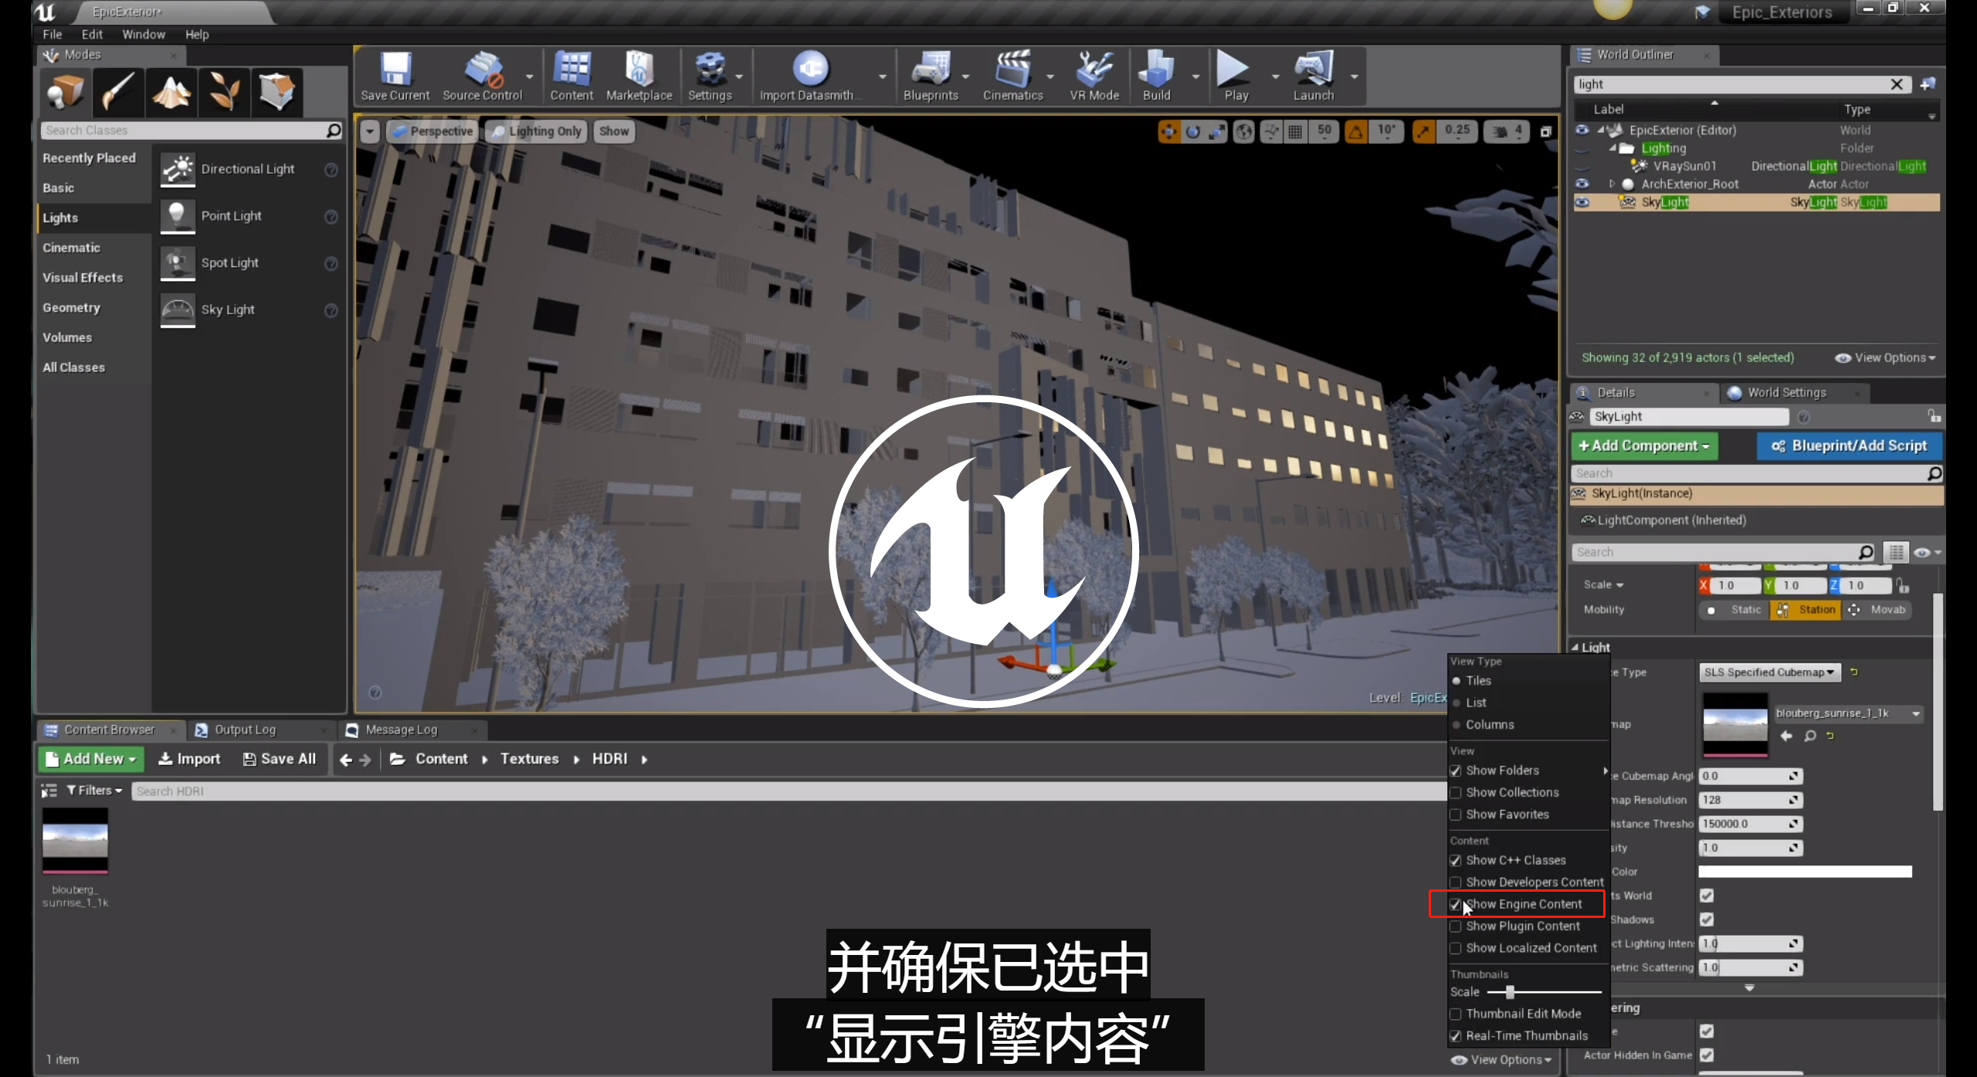This screenshot has height=1077, width=1977.
Task: Open the SLS Specified Cubemap dropdown
Action: 1769,672
